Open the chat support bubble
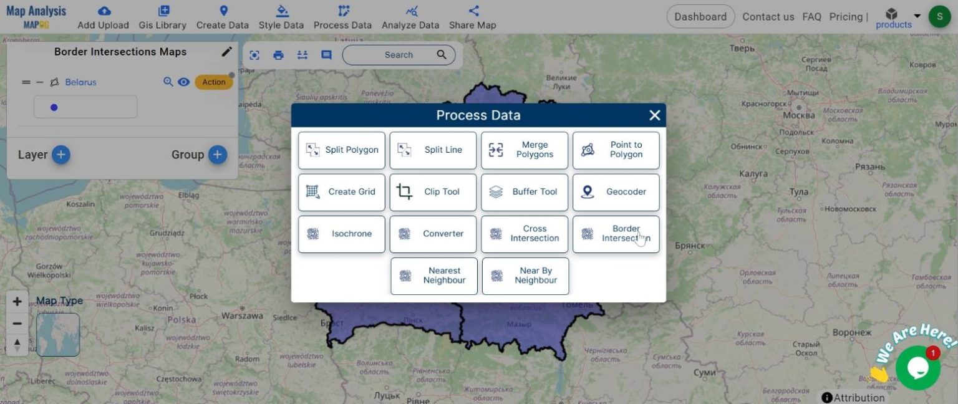This screenshot has width=958, height=404. (x=917, y=368)
